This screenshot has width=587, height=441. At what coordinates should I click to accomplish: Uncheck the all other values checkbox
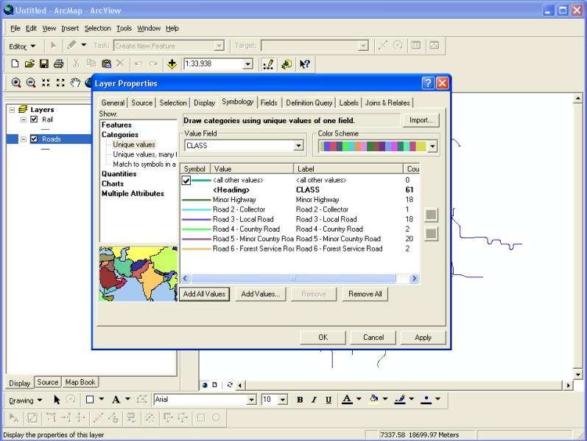tap(186, 181)
